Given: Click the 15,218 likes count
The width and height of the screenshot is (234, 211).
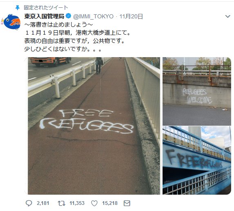Looking at the screenshot, I should [110, 203].
